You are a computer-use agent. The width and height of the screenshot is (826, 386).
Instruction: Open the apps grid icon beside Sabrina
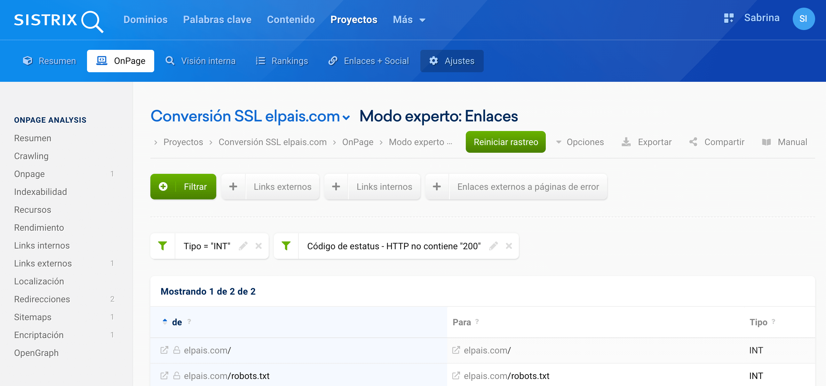tap(728, 18)
